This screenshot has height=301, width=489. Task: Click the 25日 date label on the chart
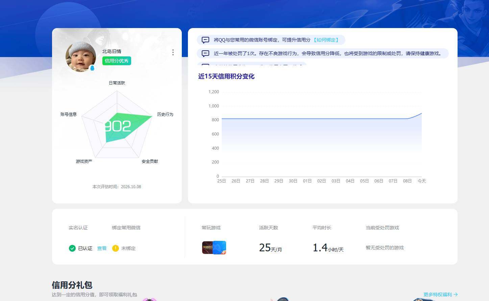tap(221, 181)
